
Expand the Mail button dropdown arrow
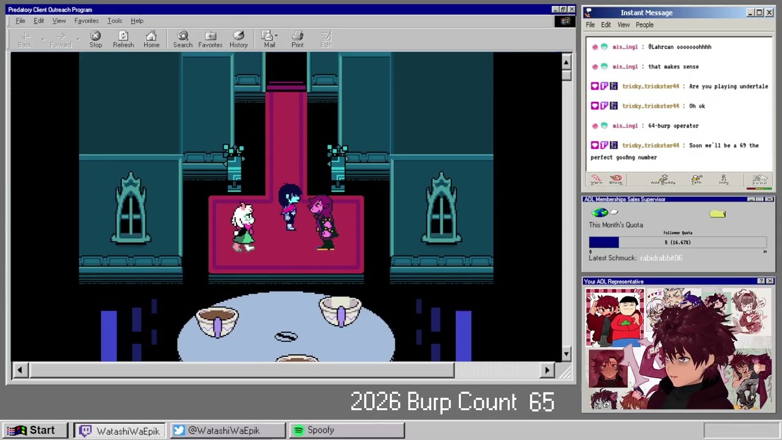(276, 36)
